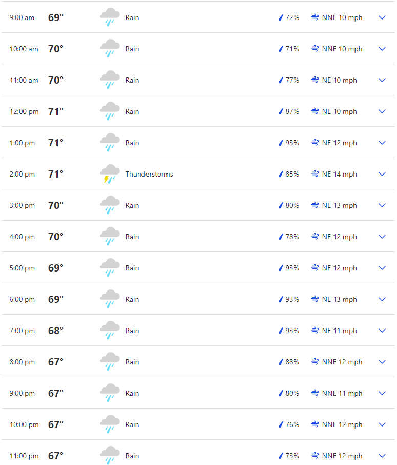
Task: Click the wind icon in 10:00 am row
Action: tap(315, 48)
